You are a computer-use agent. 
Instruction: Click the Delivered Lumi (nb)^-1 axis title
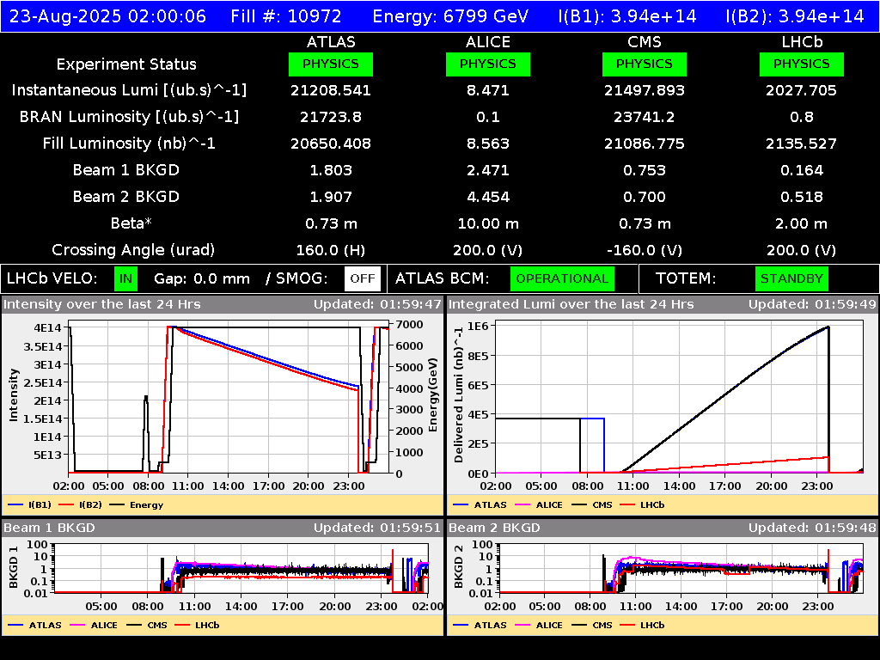click(x=459, y=395)
